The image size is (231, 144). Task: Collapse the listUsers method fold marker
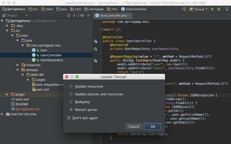pyautogui.click(x=101, y=60)
